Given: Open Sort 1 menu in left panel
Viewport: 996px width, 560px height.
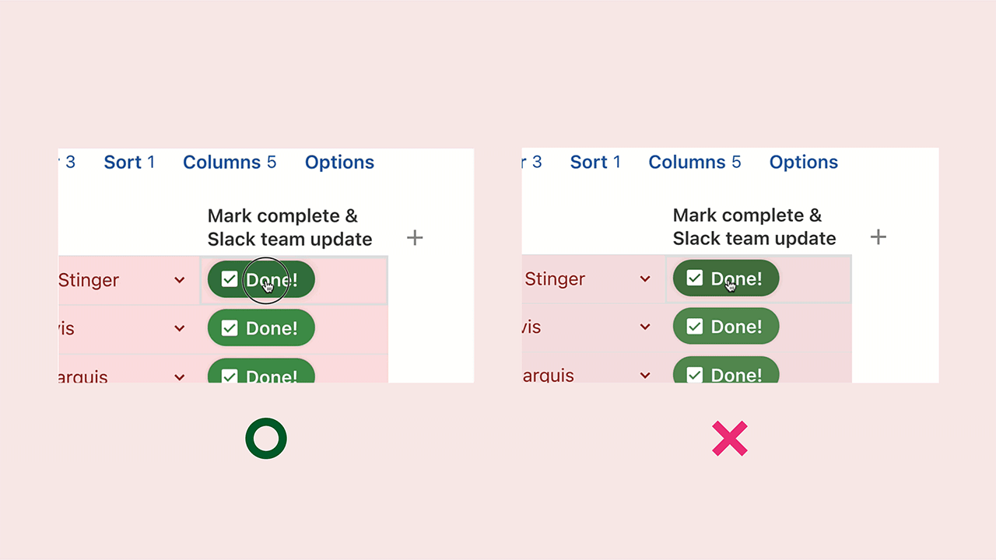Looking at the screenshot, I should (x=129, y=162).
